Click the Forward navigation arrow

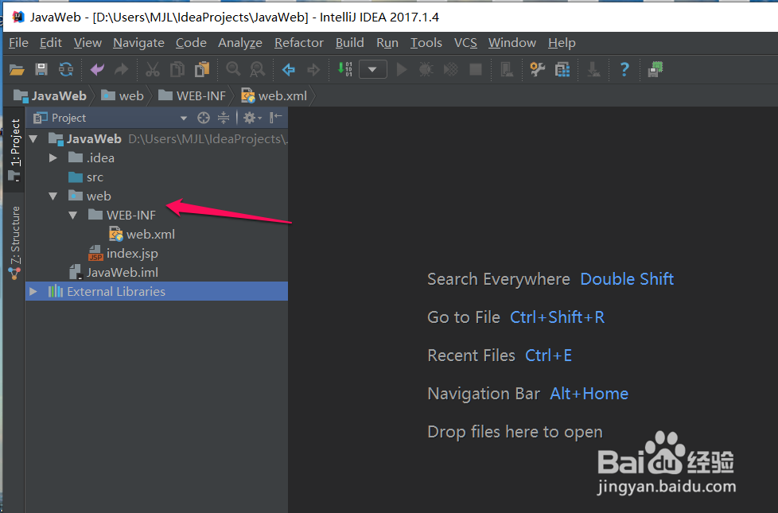(x=313, y=69)
